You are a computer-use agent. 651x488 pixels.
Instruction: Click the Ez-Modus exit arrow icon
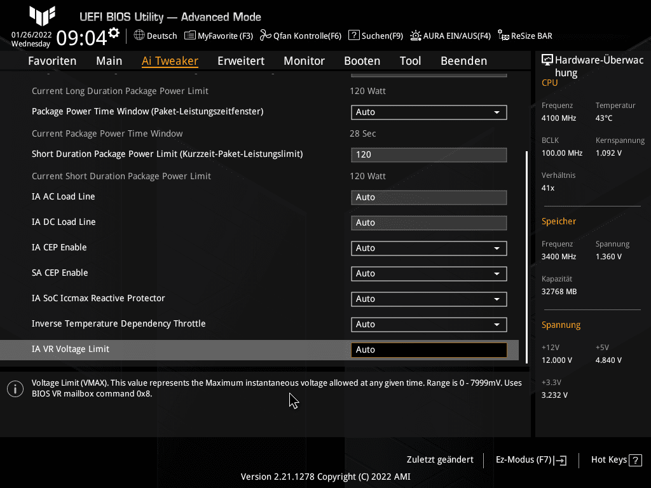pyautogui.click(x=560, y=460)
